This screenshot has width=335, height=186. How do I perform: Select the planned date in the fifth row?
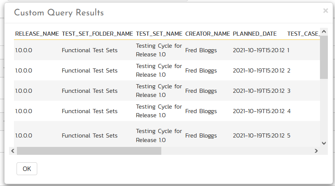[x=258, y=136]
